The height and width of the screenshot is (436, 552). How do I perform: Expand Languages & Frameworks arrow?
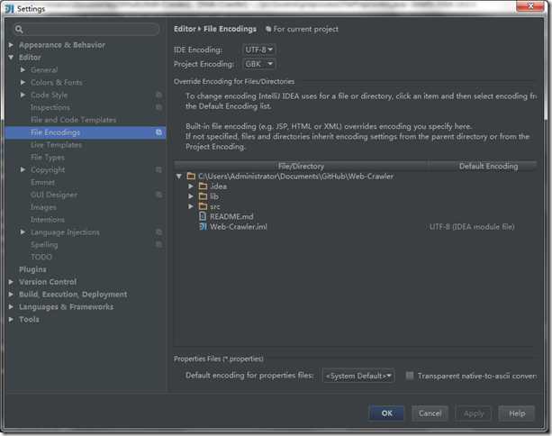pyautogui.click(x=11, y=307)
